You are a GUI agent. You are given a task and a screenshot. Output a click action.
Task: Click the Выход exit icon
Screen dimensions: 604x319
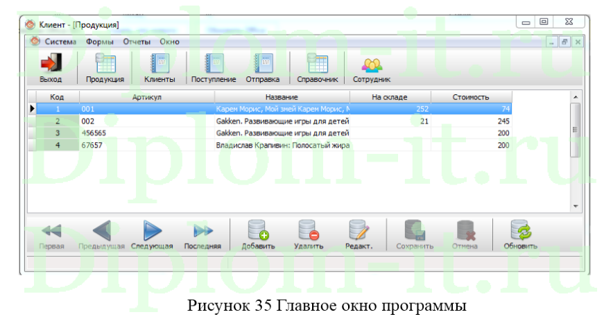(x=51, y=63)
